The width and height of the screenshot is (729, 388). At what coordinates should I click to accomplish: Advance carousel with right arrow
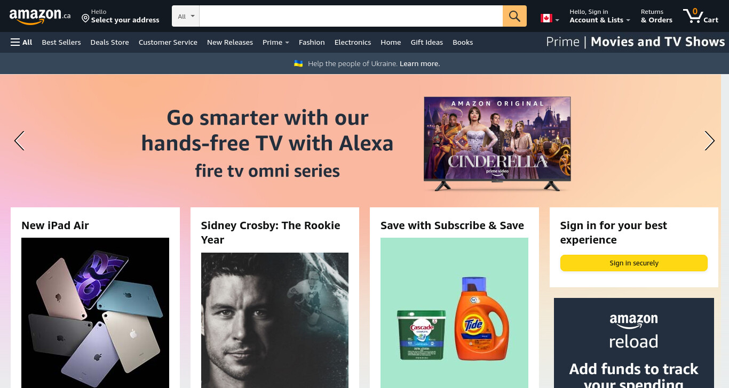[x=709, y=141]
